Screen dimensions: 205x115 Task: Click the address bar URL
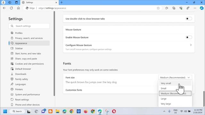point(52,8)
